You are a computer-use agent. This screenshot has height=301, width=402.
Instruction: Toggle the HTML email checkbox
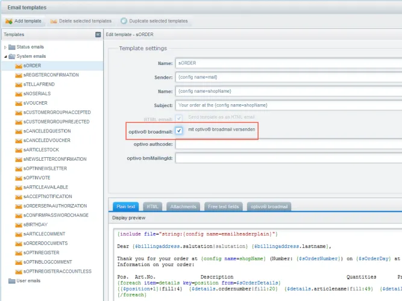pyautogui.click(x=179, y=118)
